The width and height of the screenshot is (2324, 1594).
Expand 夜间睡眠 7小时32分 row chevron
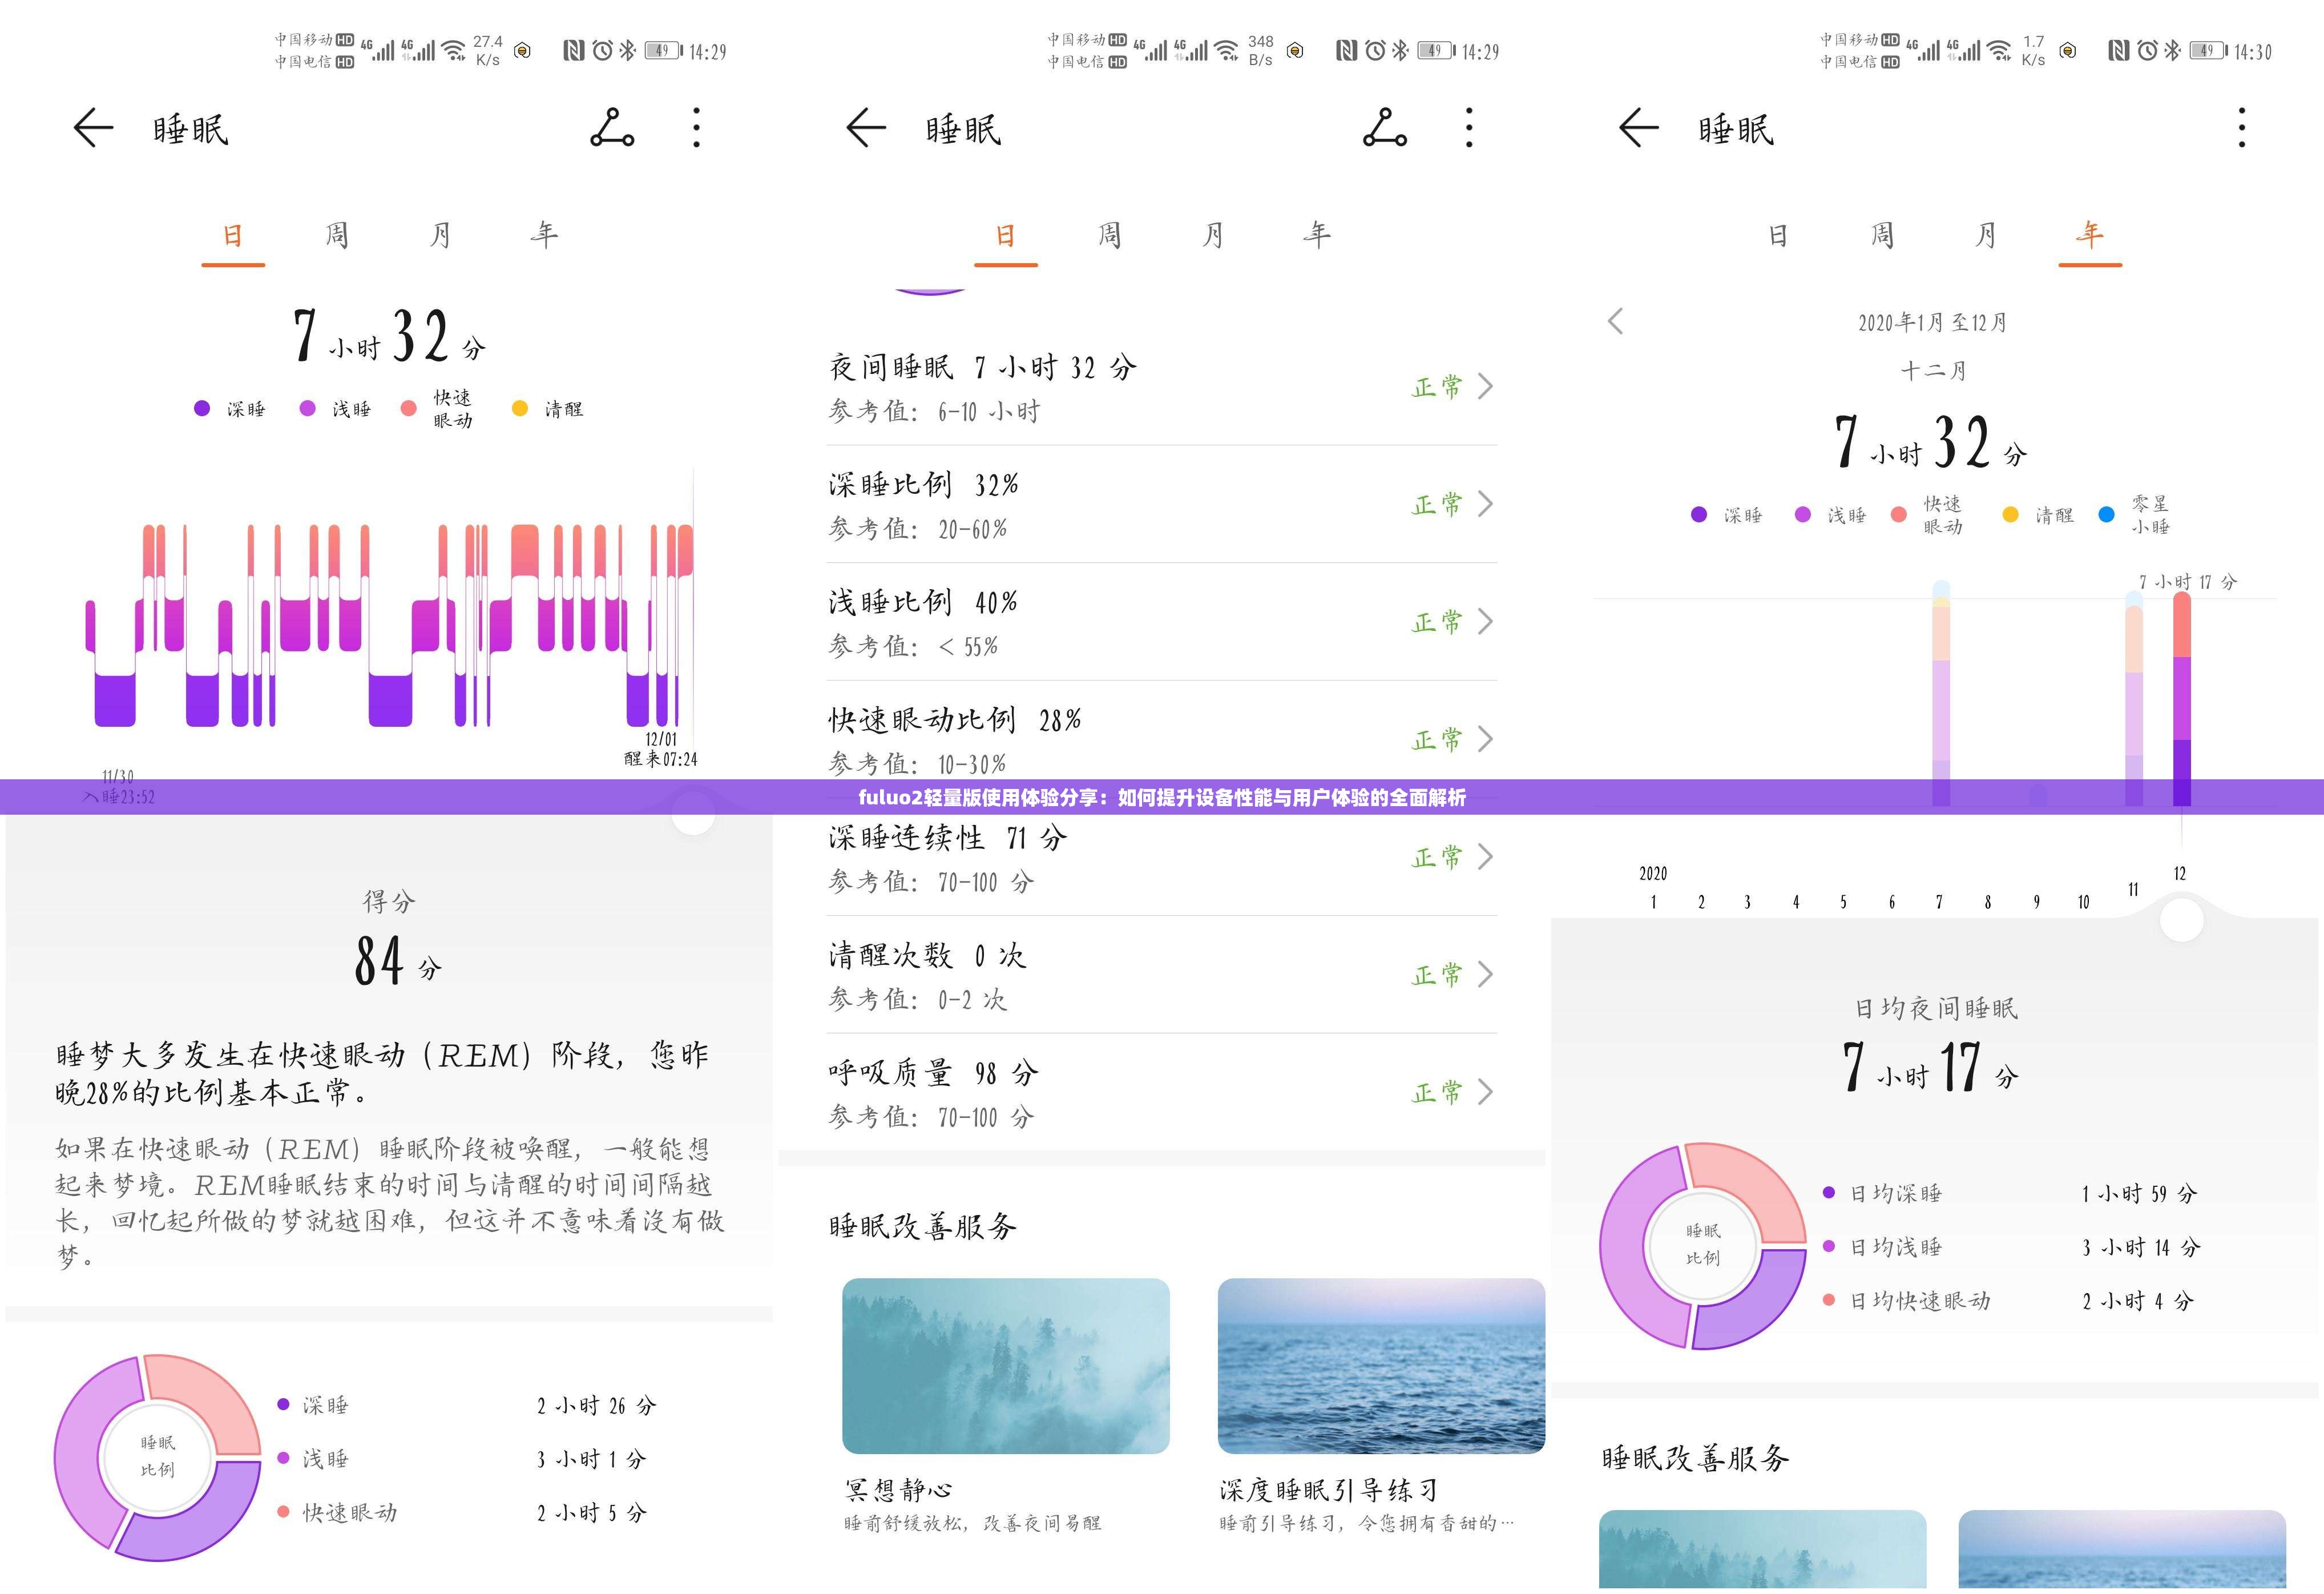click(1485, 387)
